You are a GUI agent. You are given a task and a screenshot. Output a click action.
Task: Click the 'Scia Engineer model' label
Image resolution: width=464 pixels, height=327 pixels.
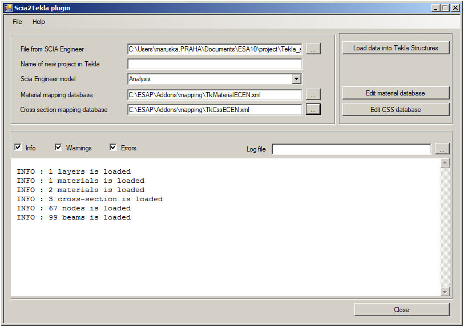tap(48, 79)
